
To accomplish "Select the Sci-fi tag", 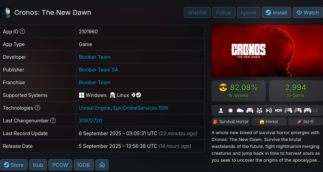I will (x=305, y=121).
